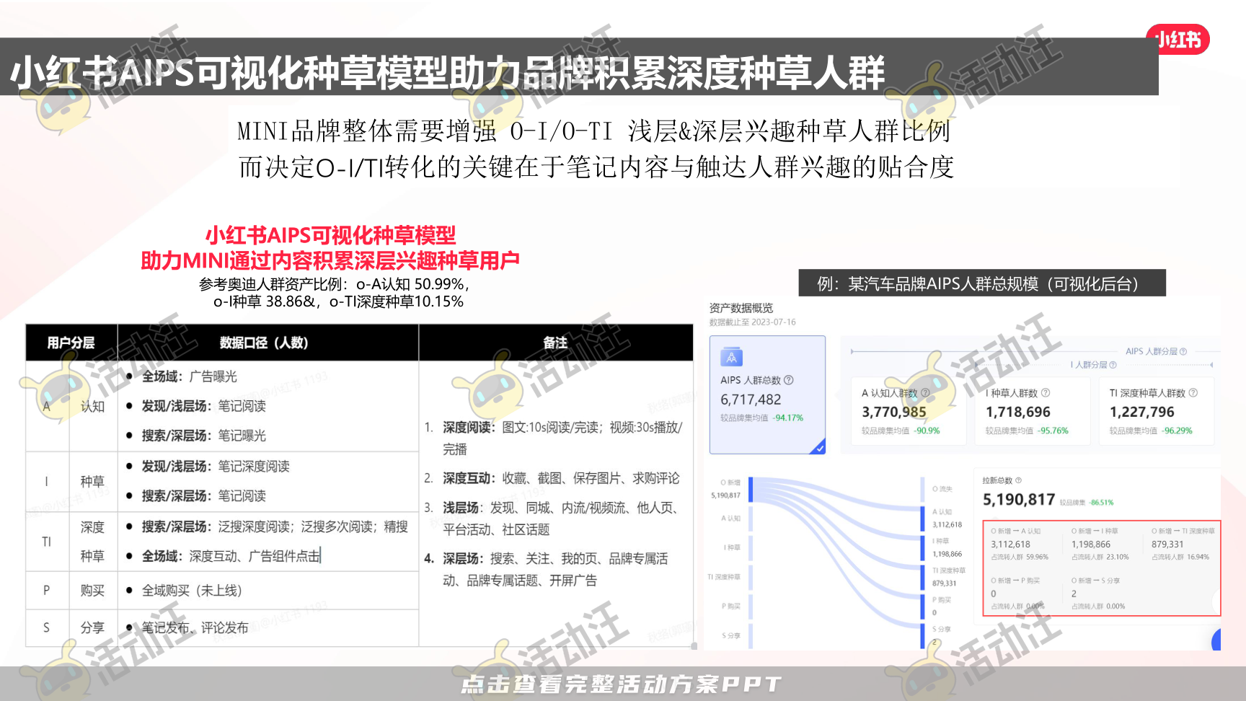Click the TI 深度种草 879,331 flow label

948,576
